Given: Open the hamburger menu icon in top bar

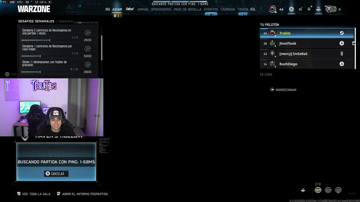Looking at the screenshot, I should point(291,9).
